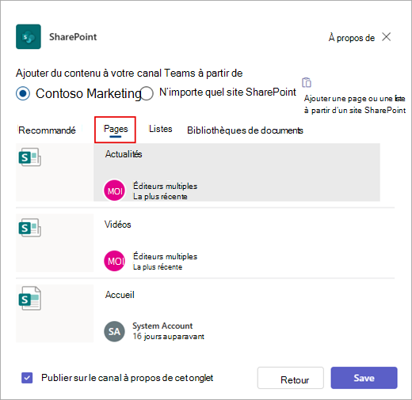Image resolution: width=412 pixels, height=400 pixels.
Task: Click Éditeurs multiples under Vidéos
Action: tap(165, 256)
